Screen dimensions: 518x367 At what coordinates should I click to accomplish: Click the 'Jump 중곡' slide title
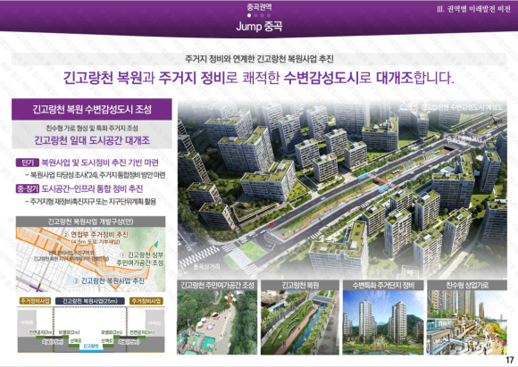tap(259, 27)
